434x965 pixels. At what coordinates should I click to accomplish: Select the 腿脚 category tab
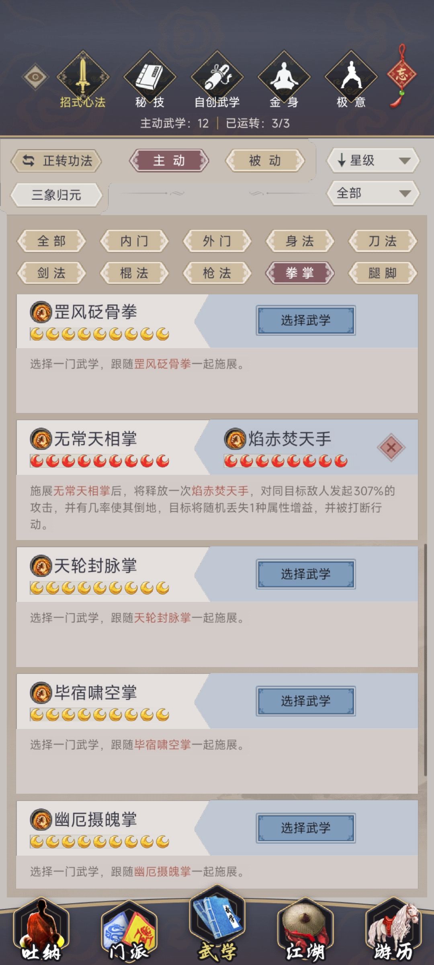[383, 273]
